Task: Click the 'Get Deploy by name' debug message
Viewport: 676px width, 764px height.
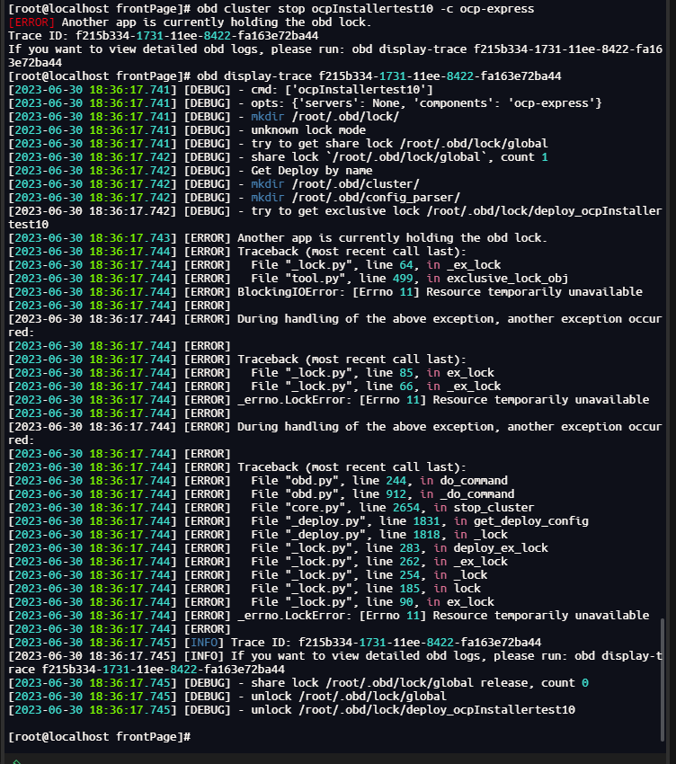Action: (x=311, y=171)
